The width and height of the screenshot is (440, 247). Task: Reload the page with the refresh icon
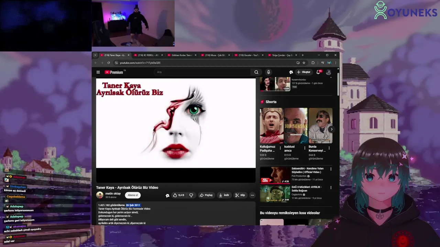[x=109, y=63]
